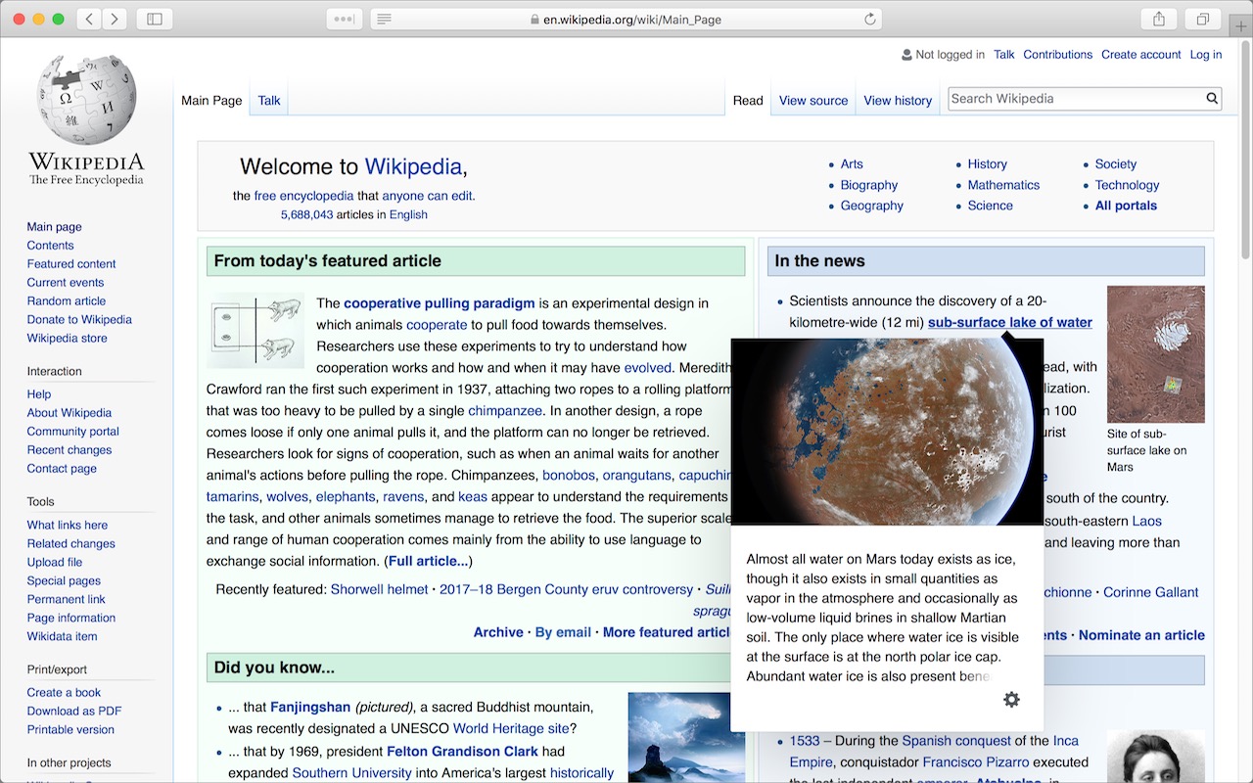Viewport: 1253px width, 783px height.
Task: Open the View history tab
Action: point(897,100)
